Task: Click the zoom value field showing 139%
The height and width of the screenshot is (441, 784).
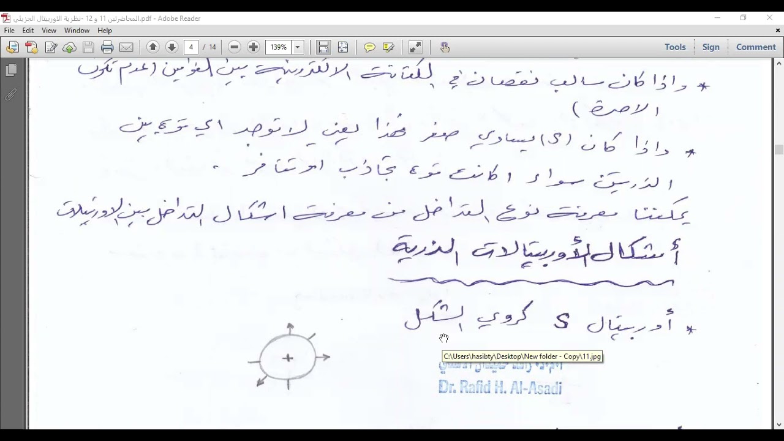Action: point(279,47)
